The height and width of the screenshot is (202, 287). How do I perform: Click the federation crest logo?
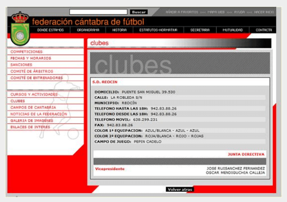[20, 28]
